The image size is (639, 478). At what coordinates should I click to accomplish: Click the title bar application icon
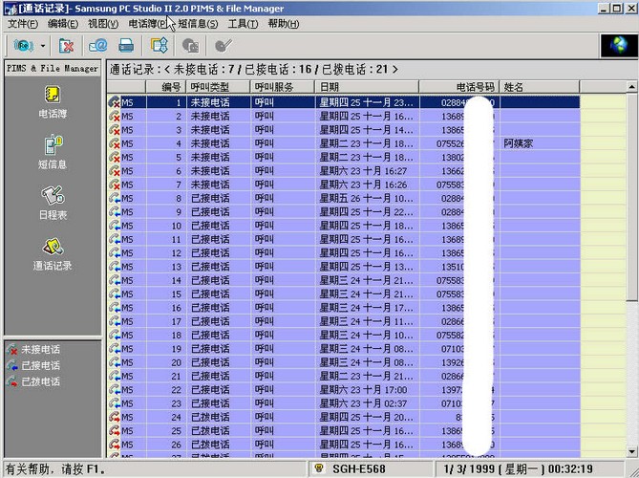coord(11,9)
